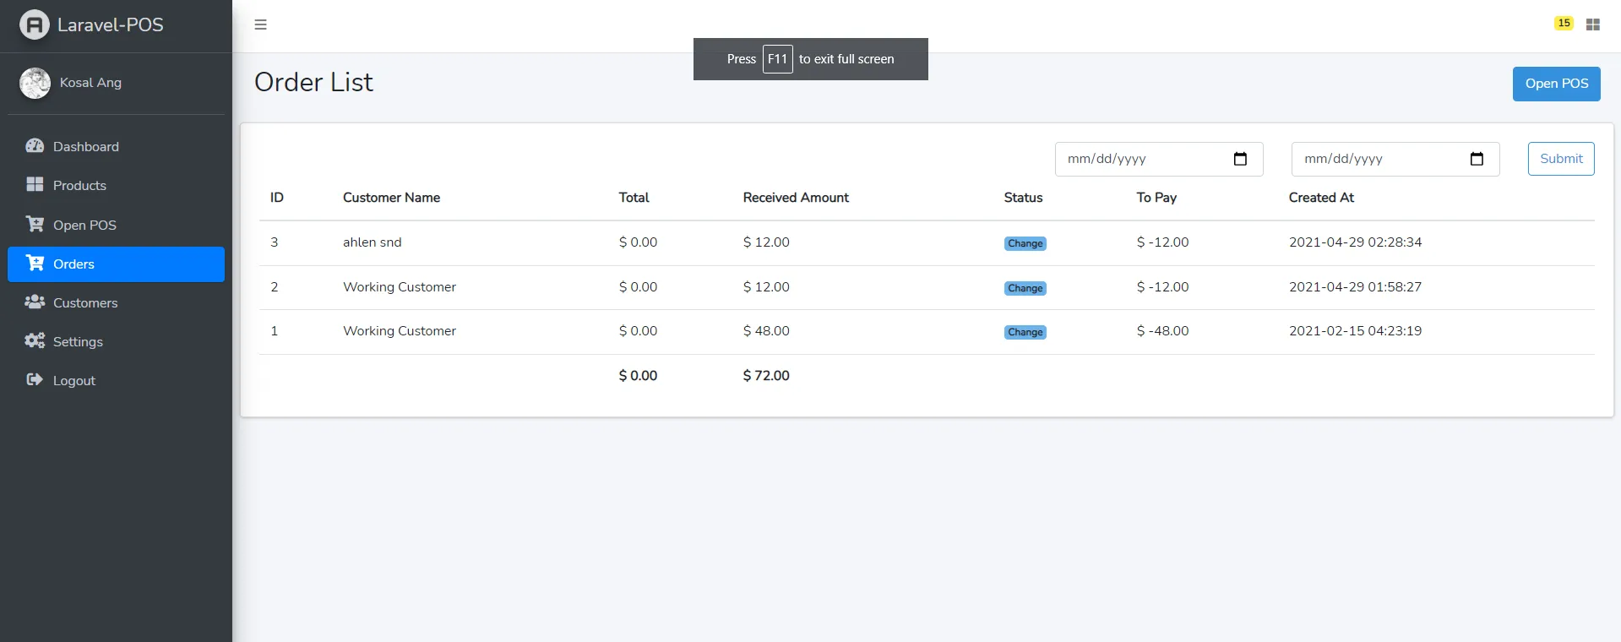Select the Orders menu item
1621x642 pixels.
click(116, 264)
